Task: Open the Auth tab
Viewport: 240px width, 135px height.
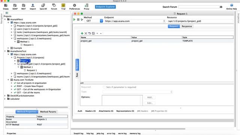Action: (80, 111)
